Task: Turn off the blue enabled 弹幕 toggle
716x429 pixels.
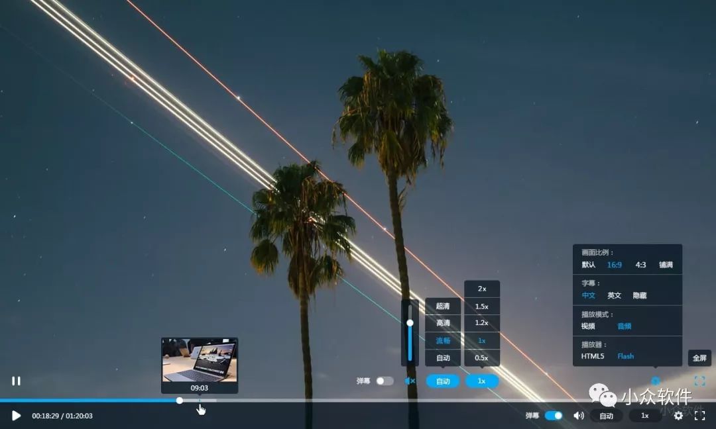Action: [554, 415]
